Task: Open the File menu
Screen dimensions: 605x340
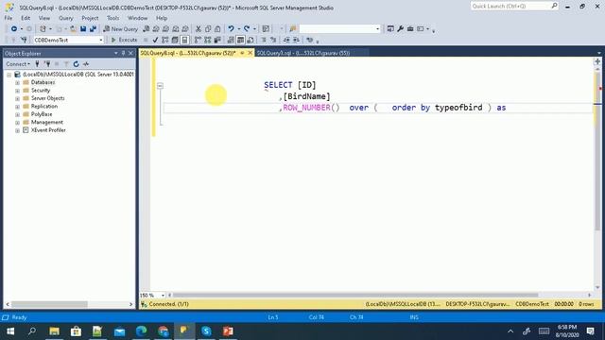Action: click(9, 18)
